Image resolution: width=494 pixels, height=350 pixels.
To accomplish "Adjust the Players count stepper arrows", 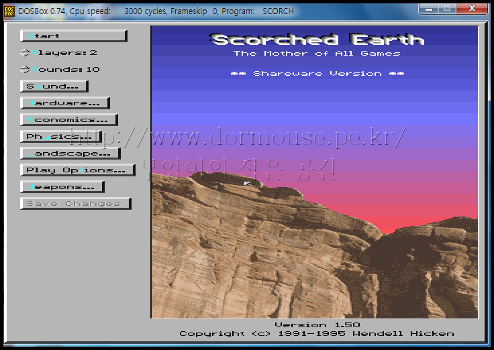I will tap(25, 53).
